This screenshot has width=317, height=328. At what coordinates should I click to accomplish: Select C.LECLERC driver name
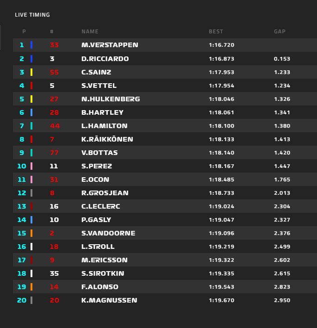pyautogui.click(x=100, y=206)
